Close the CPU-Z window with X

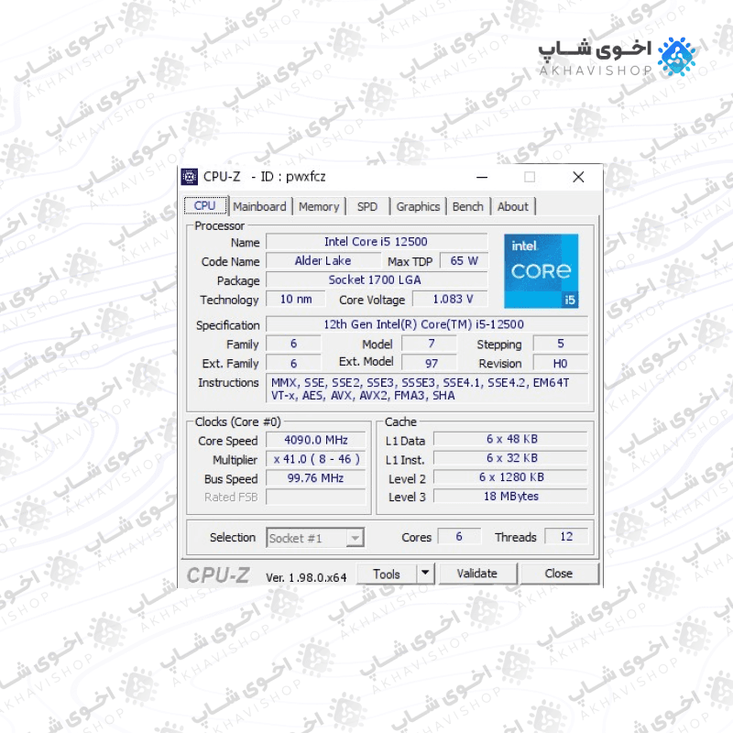pos(578,177)
